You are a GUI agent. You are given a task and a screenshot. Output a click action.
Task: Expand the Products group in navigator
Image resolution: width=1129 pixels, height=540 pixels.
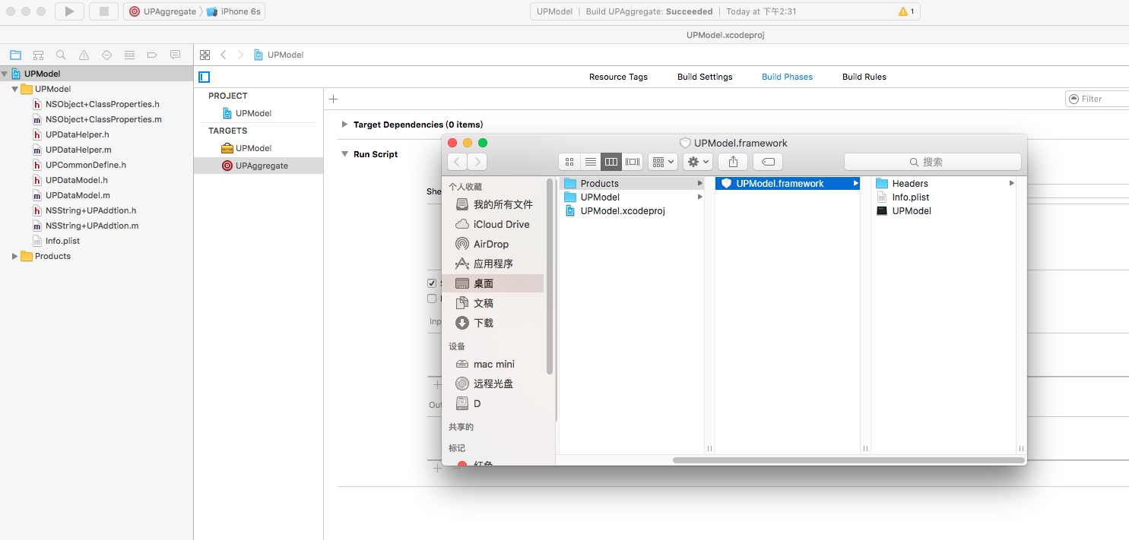coord(14,256)
